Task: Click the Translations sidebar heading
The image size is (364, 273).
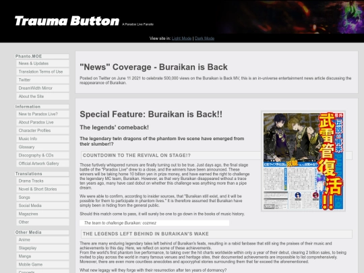Action: (x=42, y=174)
